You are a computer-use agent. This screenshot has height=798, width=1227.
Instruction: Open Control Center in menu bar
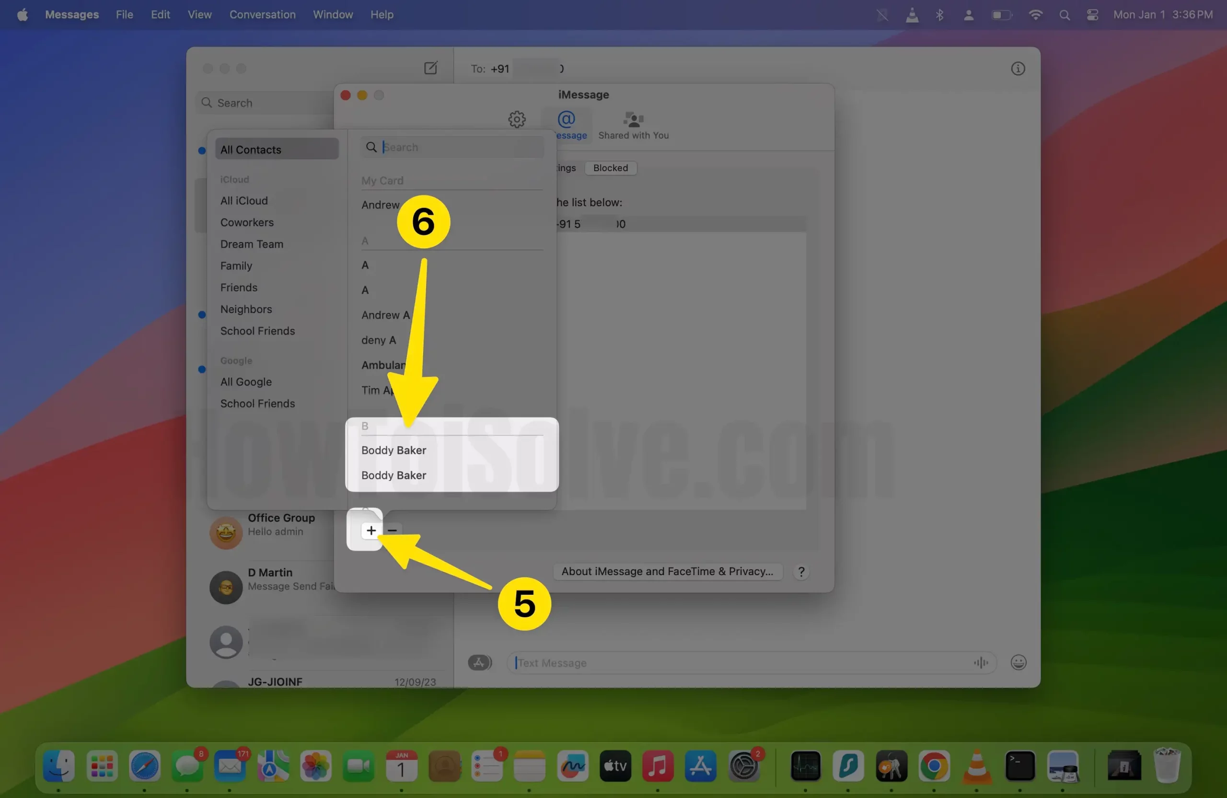tap(1092, 14)
